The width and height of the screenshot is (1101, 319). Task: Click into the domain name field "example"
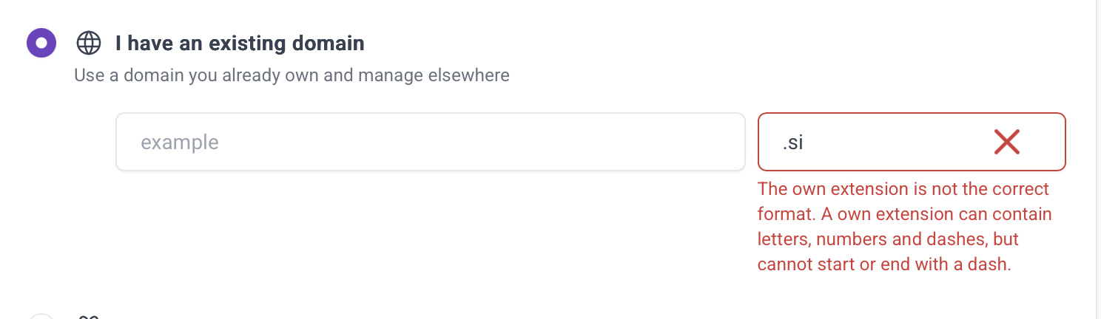click(429, 142)
